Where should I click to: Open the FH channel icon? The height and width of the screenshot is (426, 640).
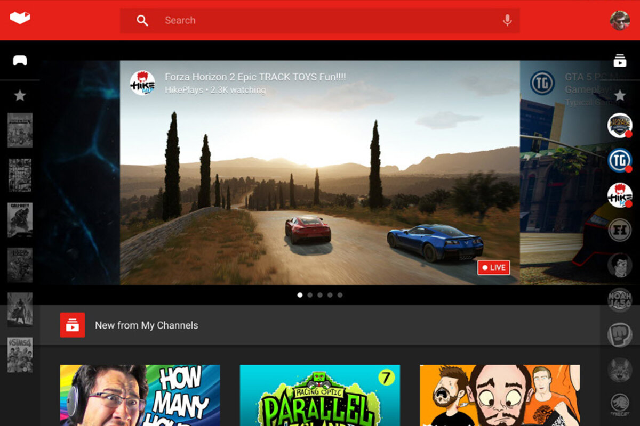tap(620, 230)
